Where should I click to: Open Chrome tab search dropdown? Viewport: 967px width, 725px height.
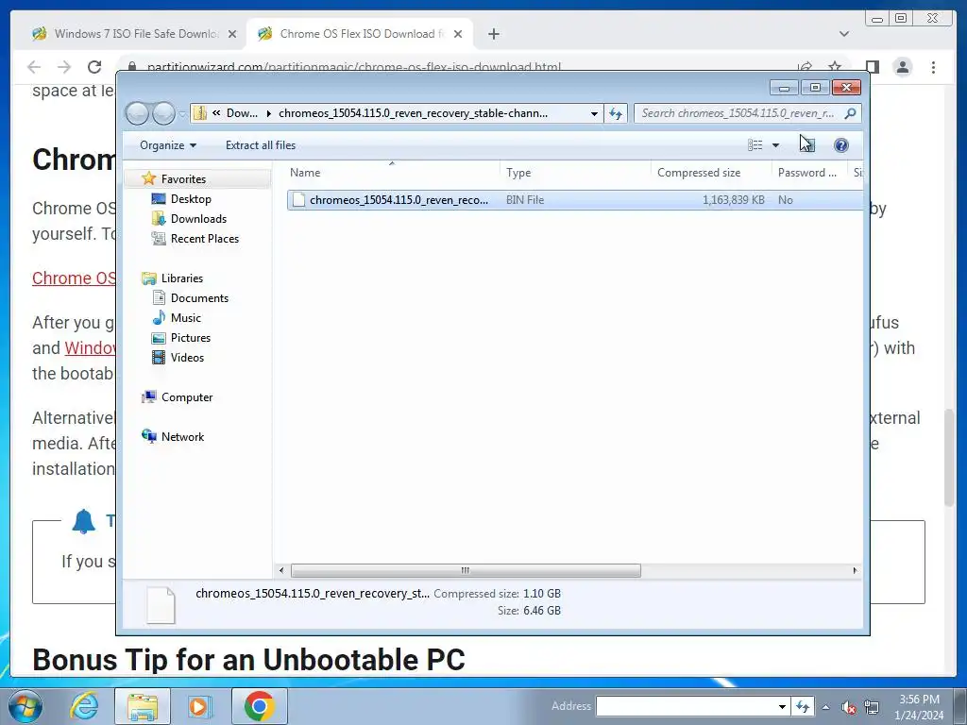click(x=844, y=34)
